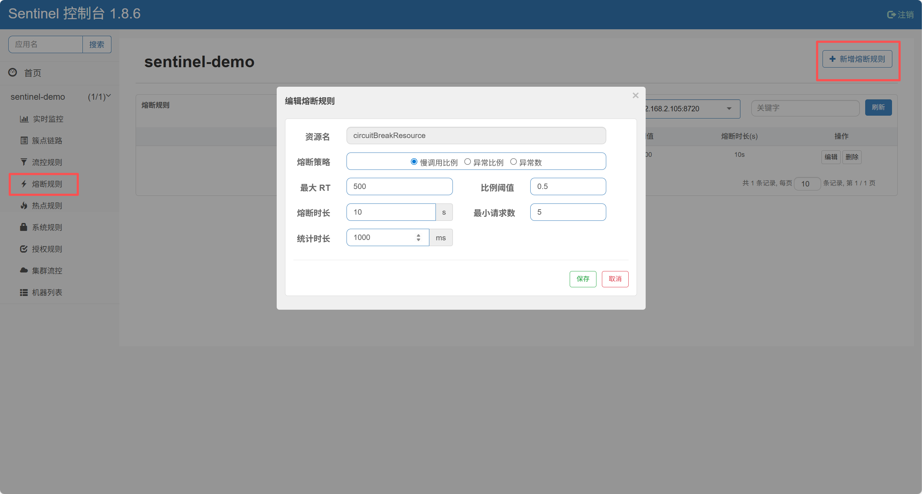
Task: Open the machine IP address dropdown
Action: [x=729, y=109]
